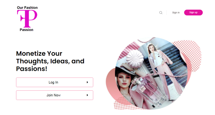The image size is (215, 115).
Task: Click the pink Sign up button
Action: pyautogui.click(x=193, y=12)
